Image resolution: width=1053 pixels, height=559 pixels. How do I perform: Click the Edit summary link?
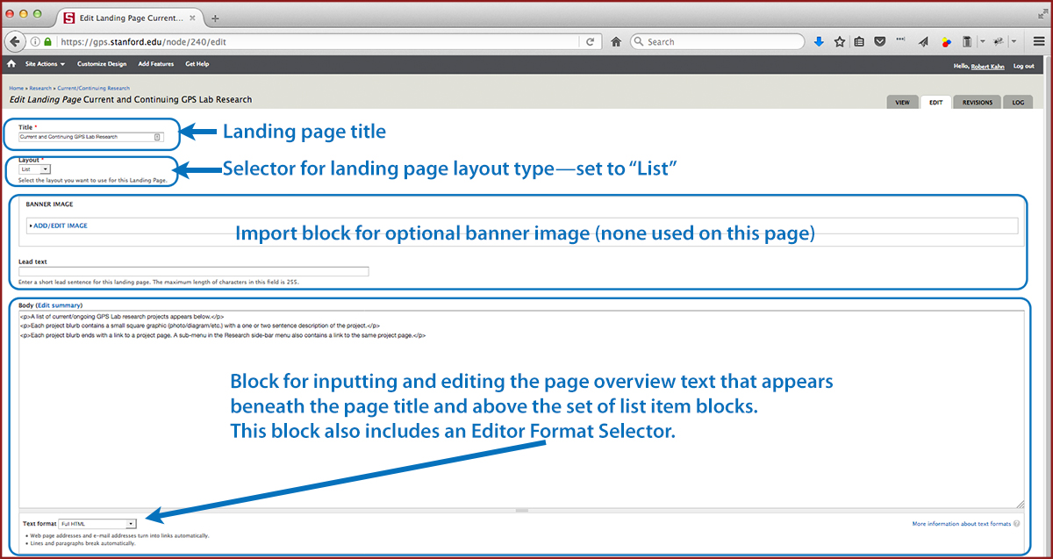tap(60, 305)
